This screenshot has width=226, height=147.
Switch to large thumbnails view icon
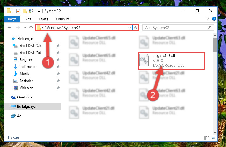[213, 138]
